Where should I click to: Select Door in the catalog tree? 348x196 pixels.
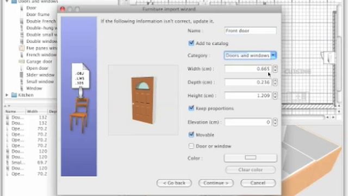pos(31,8)
